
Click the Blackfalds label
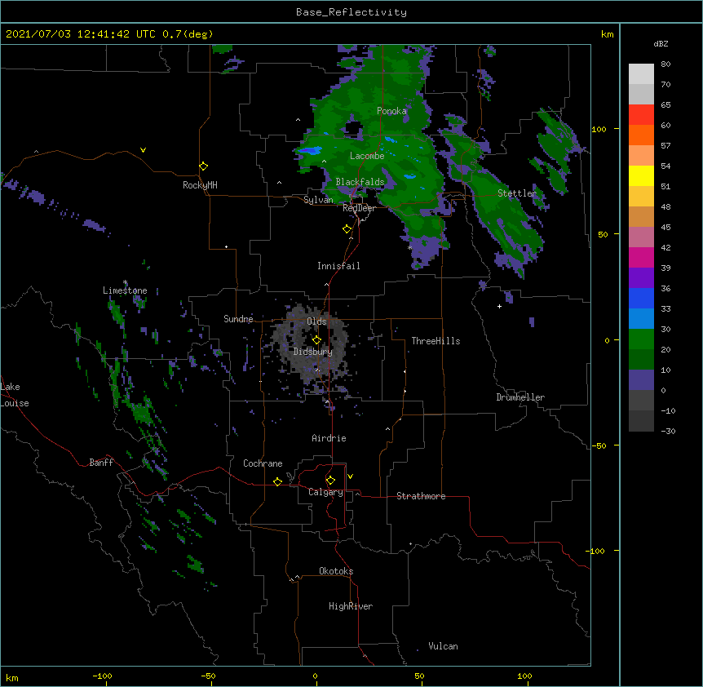(360, 182)
